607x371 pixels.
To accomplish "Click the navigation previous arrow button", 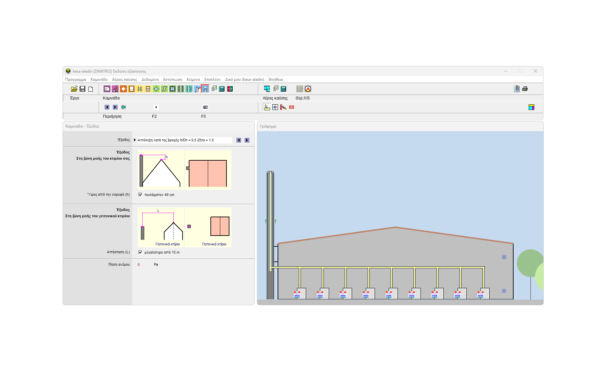I will (x=107, y=107).
